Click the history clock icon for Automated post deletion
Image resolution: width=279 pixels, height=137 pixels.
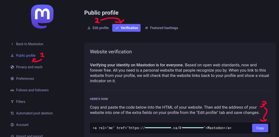[12, 113]
